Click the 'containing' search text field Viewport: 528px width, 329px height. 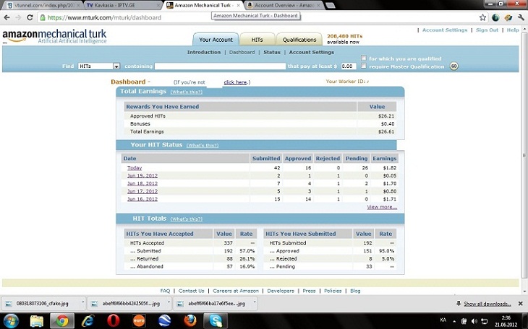click(220, 66)
